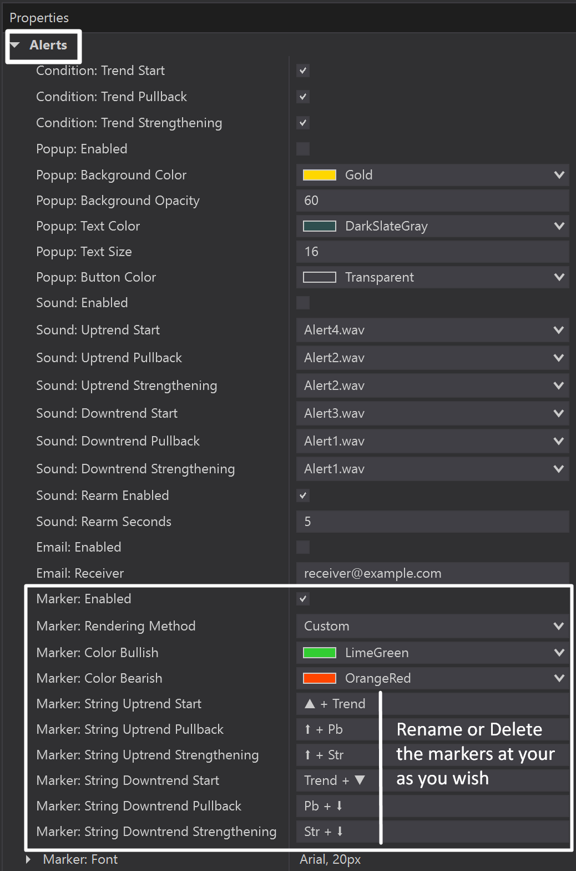Click the LimeGreen color swatch
Viewport: 576px width, 871px height.
pos(320,653)
